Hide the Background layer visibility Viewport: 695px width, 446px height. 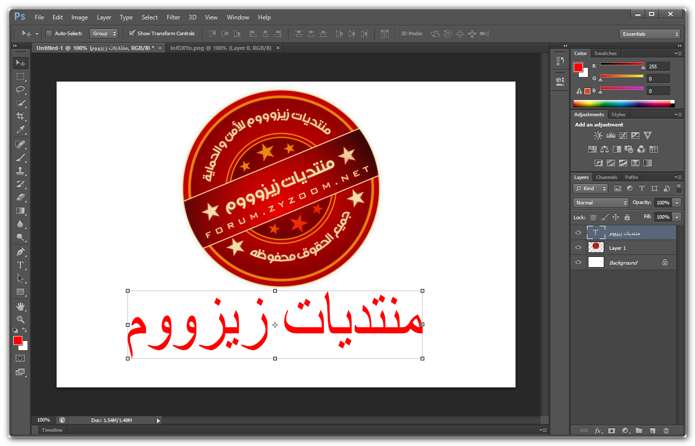(578, 263)
